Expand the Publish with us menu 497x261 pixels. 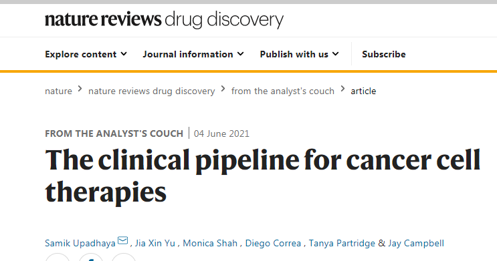click(x=299, y=55)
